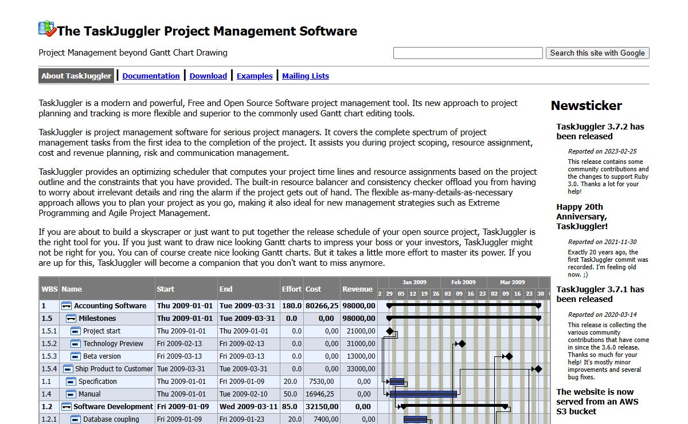Image resolution: width=688 pixels, height=424 pixels.
Task: Click the 16946,25 cost cell
Action: [x=322, y=394]
